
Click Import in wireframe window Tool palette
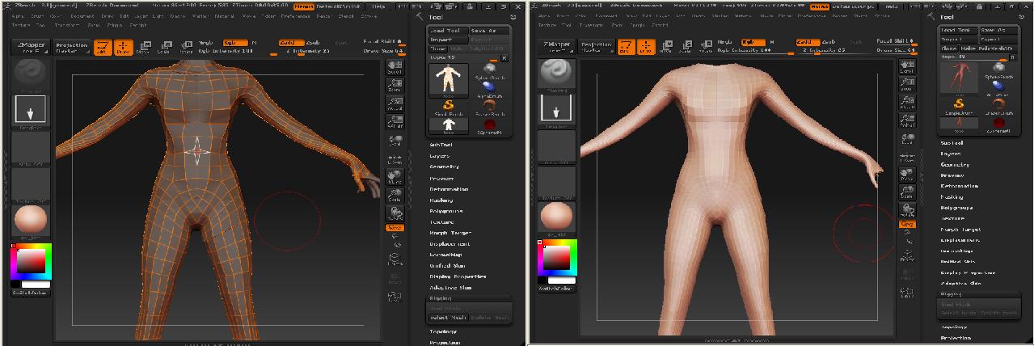(x=447, y=40)
